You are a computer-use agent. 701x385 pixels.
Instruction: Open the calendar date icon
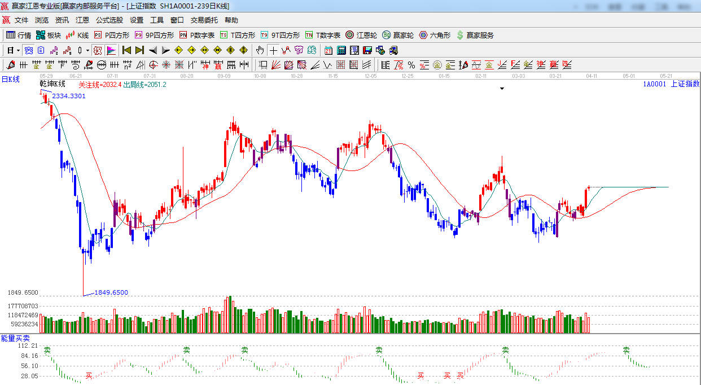[328, 50]
